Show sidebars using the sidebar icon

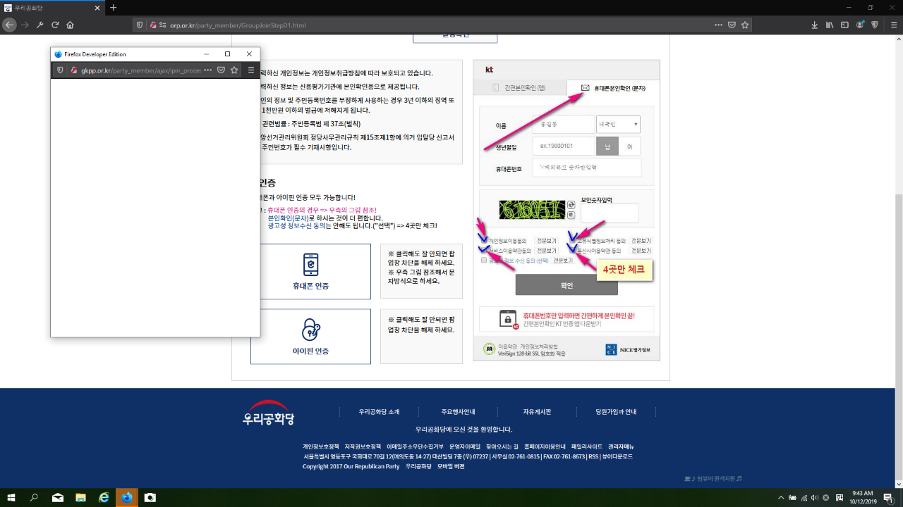pos(844,25)
